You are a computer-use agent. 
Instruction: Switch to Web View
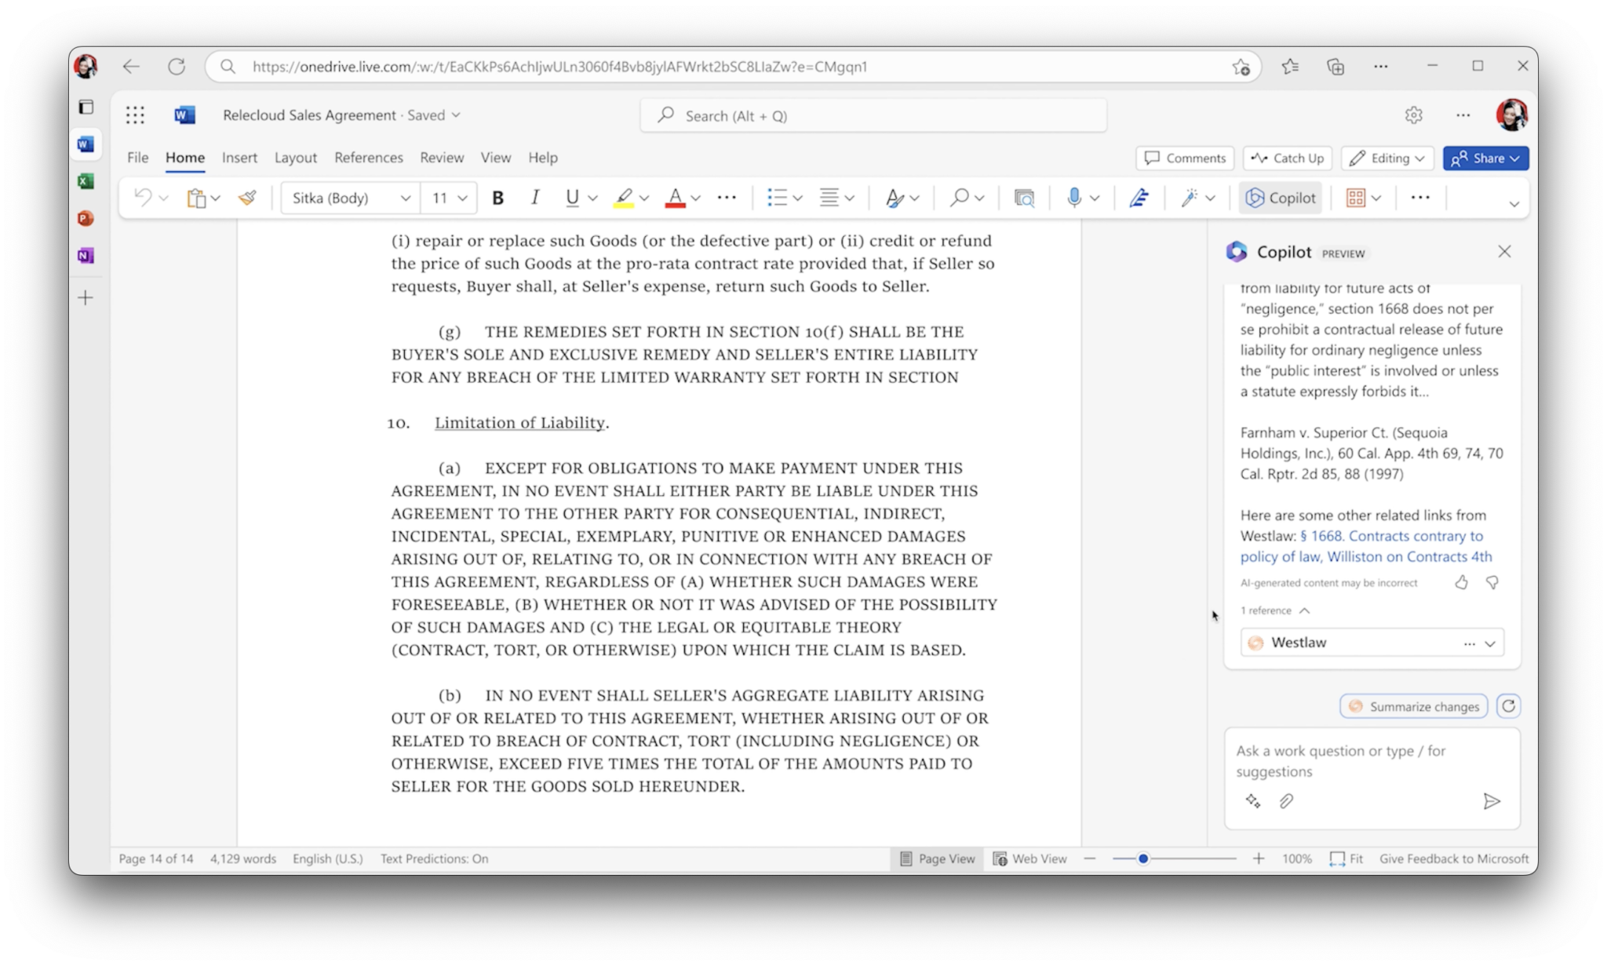click(1029, 858)
